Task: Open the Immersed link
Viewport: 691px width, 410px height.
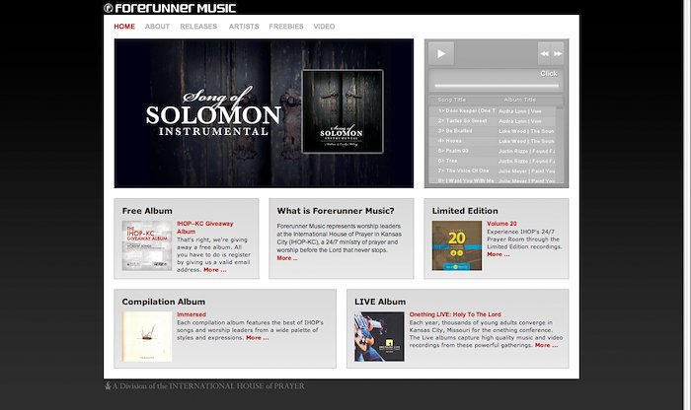Action: coord(192,314)
